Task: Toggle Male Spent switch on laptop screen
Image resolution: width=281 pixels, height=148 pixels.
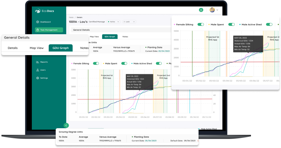Action: pyautogui.click(x=124, y=63)
